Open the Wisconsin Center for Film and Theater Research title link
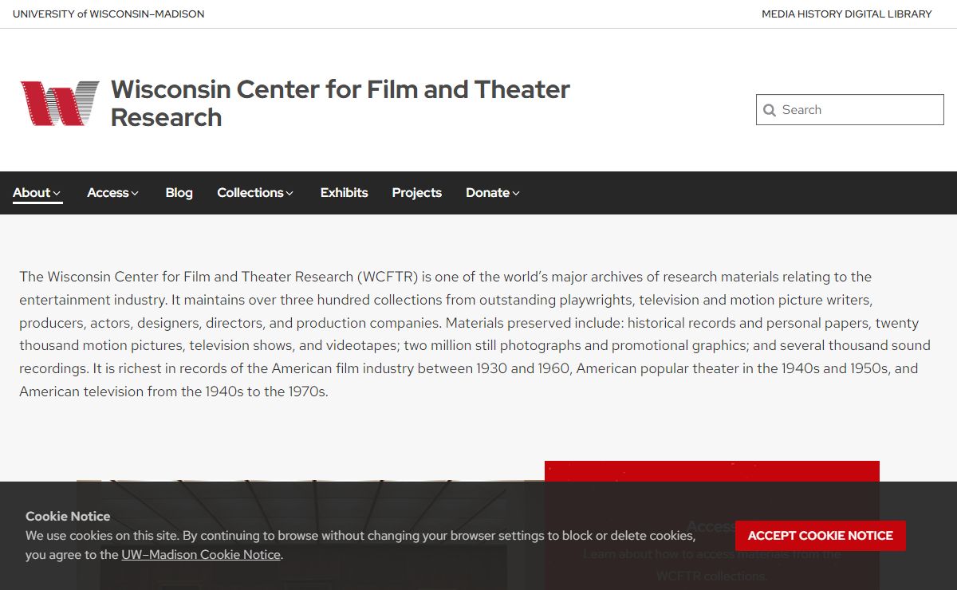The width and height of the screenshot is (957, 590). 341,103
